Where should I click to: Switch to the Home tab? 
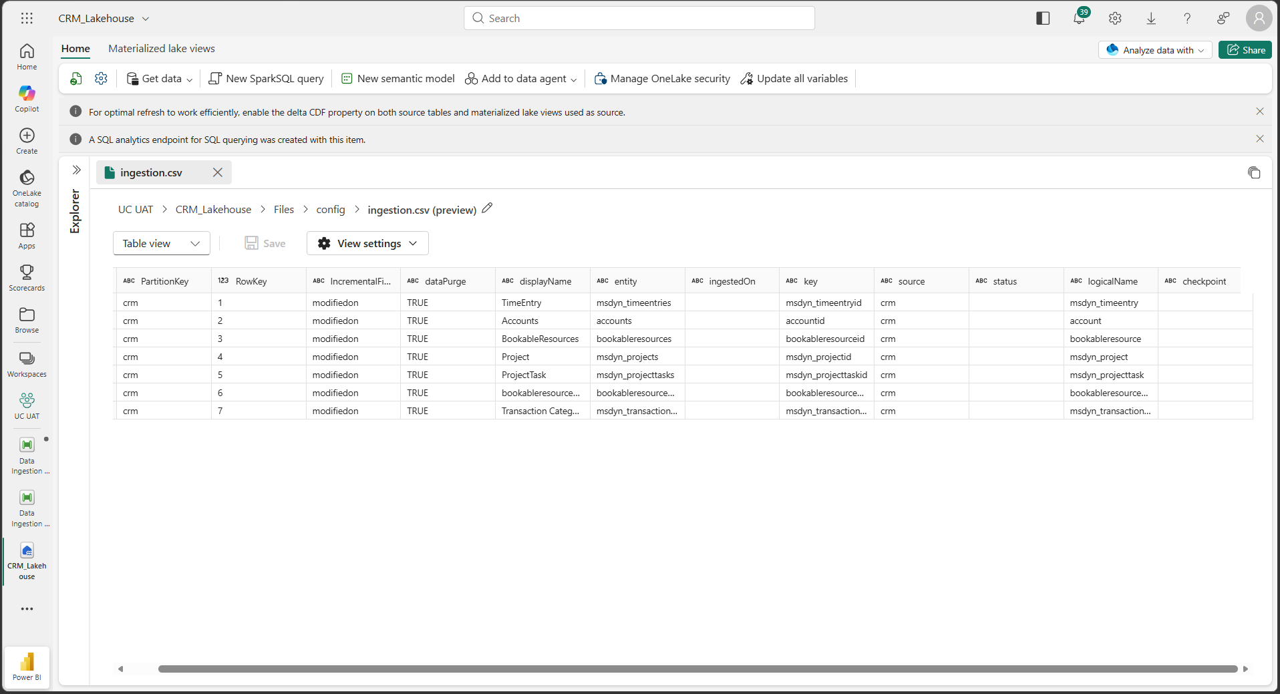[75, 49]
